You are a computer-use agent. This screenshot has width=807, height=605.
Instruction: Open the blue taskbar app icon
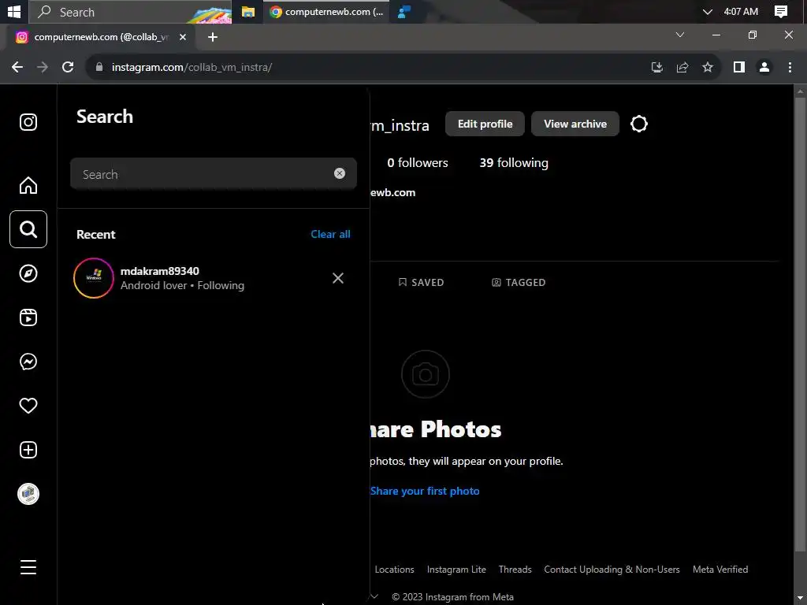[404, 12]
